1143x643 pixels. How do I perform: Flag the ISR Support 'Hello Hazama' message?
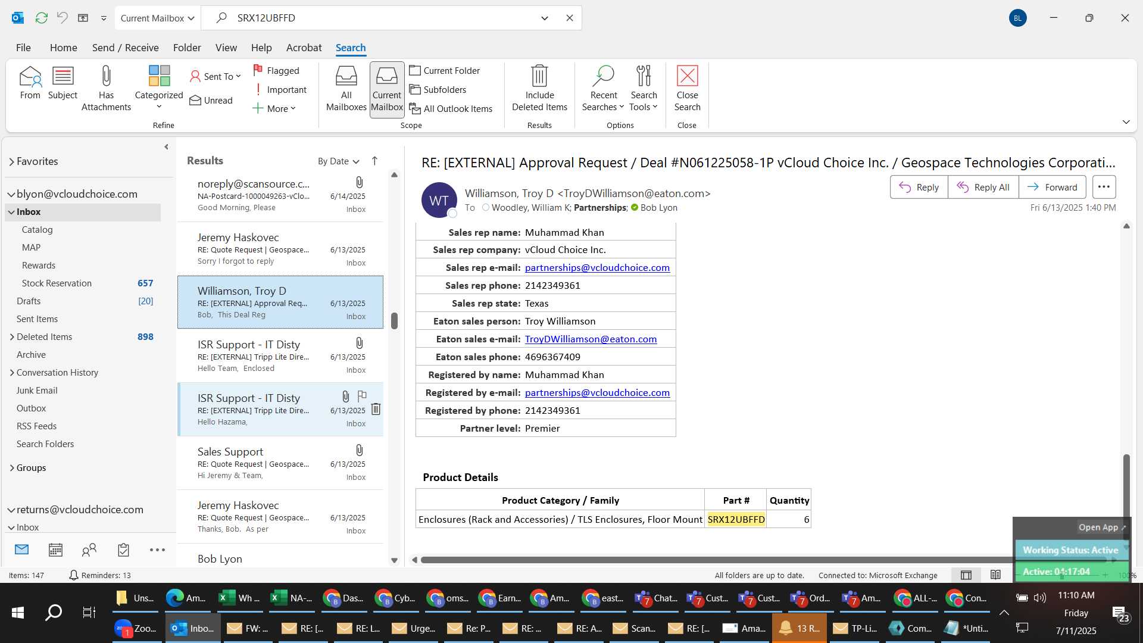click(362, 395)
